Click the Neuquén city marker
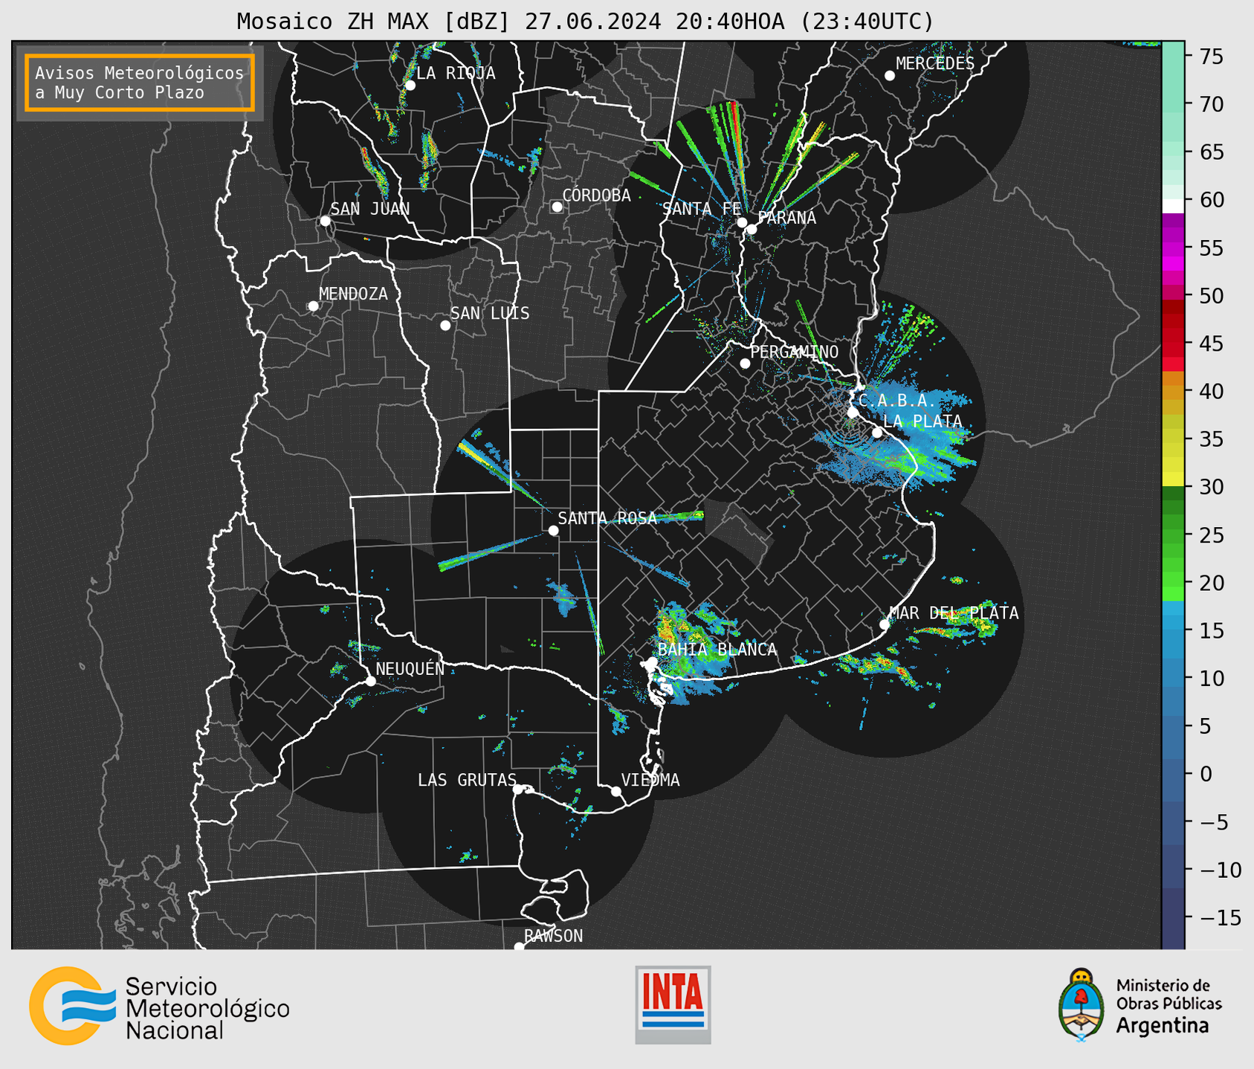Viewport: 1254px width, 1069px height. (x=370, y=681)
